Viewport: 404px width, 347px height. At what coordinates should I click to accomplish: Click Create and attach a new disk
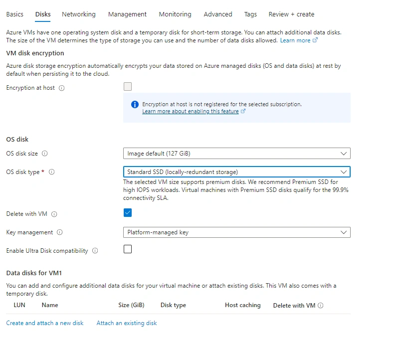click(45, 323)
